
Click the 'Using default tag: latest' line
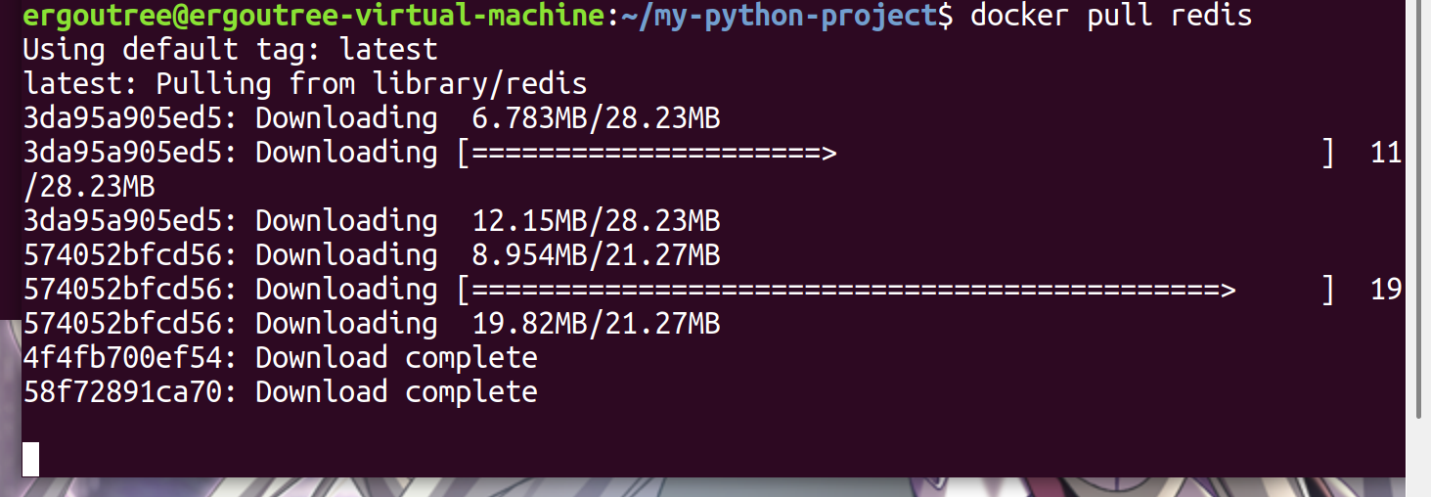(230, 49)
